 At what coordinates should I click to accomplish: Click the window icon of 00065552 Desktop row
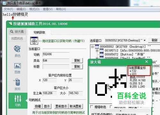coord(97,47)
